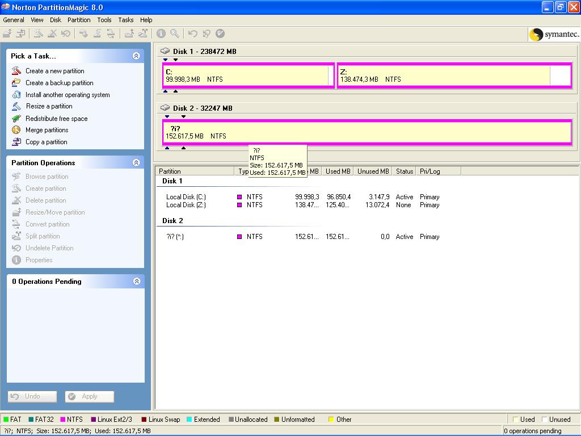
Task: Click the Disk 2 drive icon
Action: click(165, 108)
